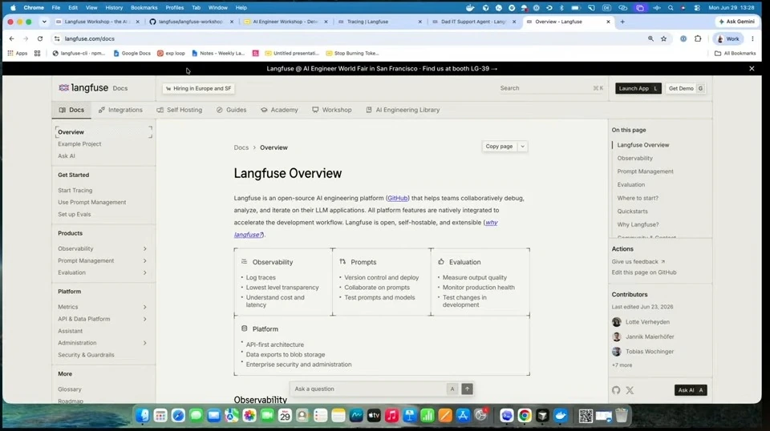Switch to the langfuse/langfuse-workshop GitHub tab
Viewport: 770px width, 431px height.
(x=191, y=22)
